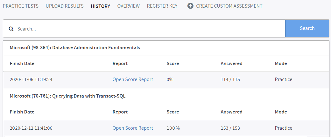Click Practice mode in the 98-364 row

(x=284, y=79)
